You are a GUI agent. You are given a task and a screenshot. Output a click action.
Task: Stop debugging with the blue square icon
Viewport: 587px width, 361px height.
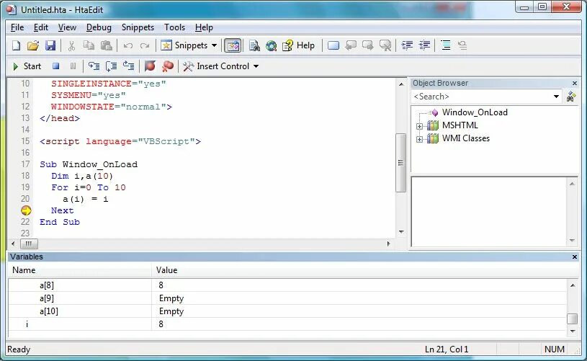pos(55,66)
